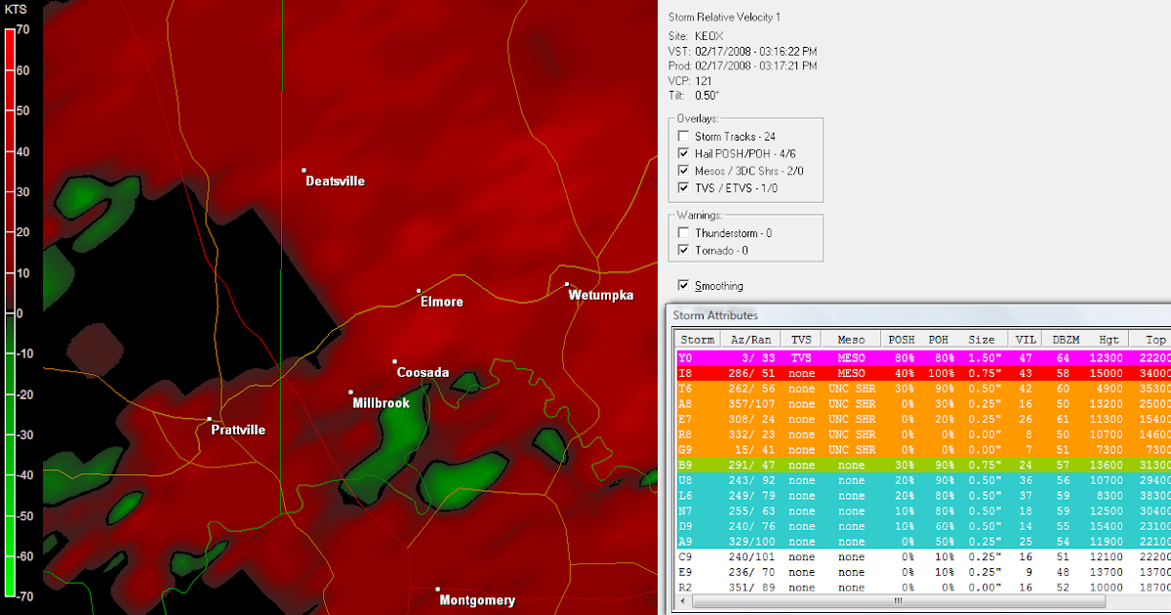
Task: Click UNC SHR cell in T6 row
Action: pyautogui.click(x=851, y=388)
